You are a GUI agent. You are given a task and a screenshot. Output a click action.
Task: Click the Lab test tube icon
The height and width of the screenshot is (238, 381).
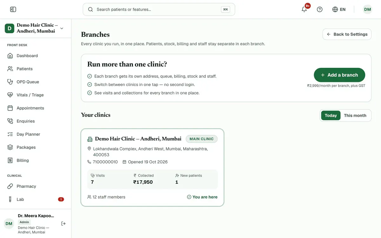[10, 199]
